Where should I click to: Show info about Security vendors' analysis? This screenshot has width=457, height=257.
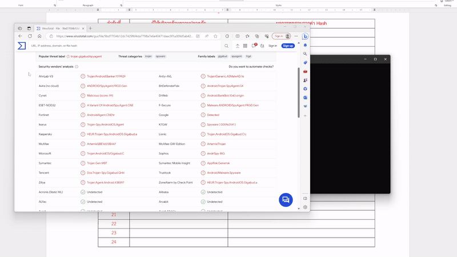coord(77,67)
